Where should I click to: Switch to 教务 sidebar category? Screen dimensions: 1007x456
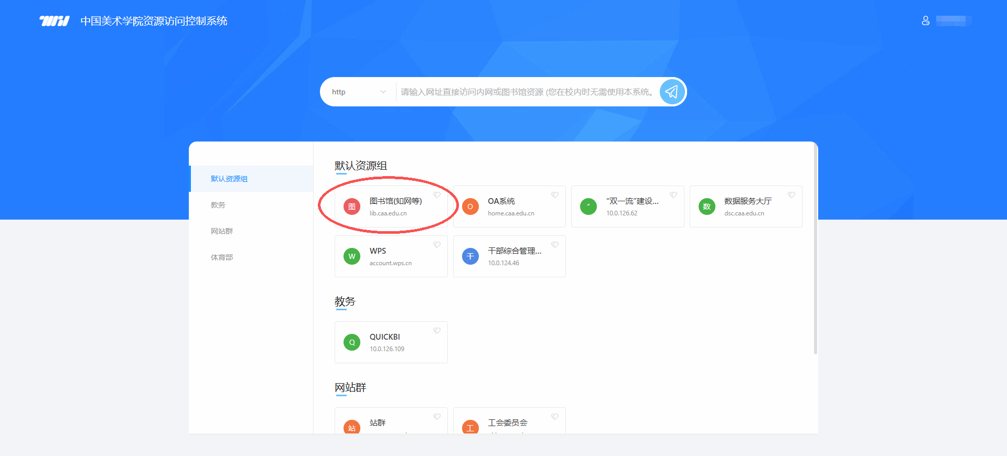[218, 205]
